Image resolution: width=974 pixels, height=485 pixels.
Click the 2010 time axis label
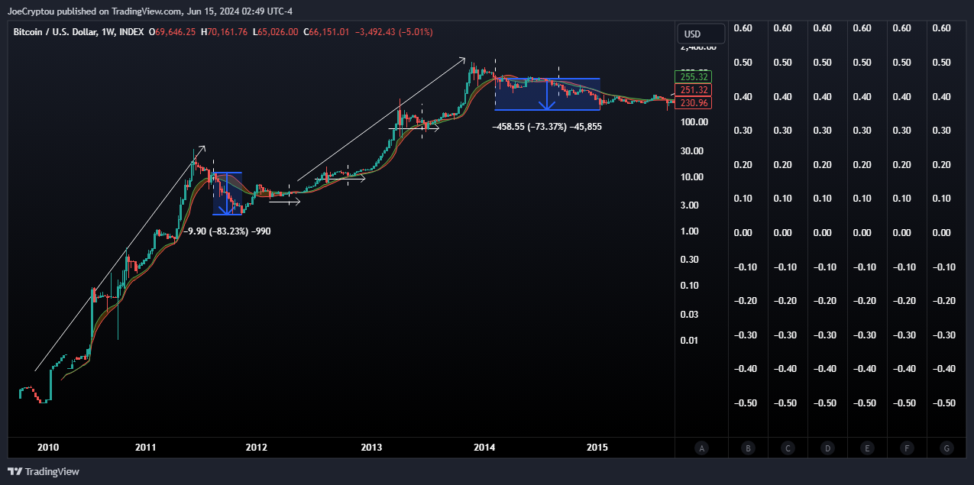(47, 448)
